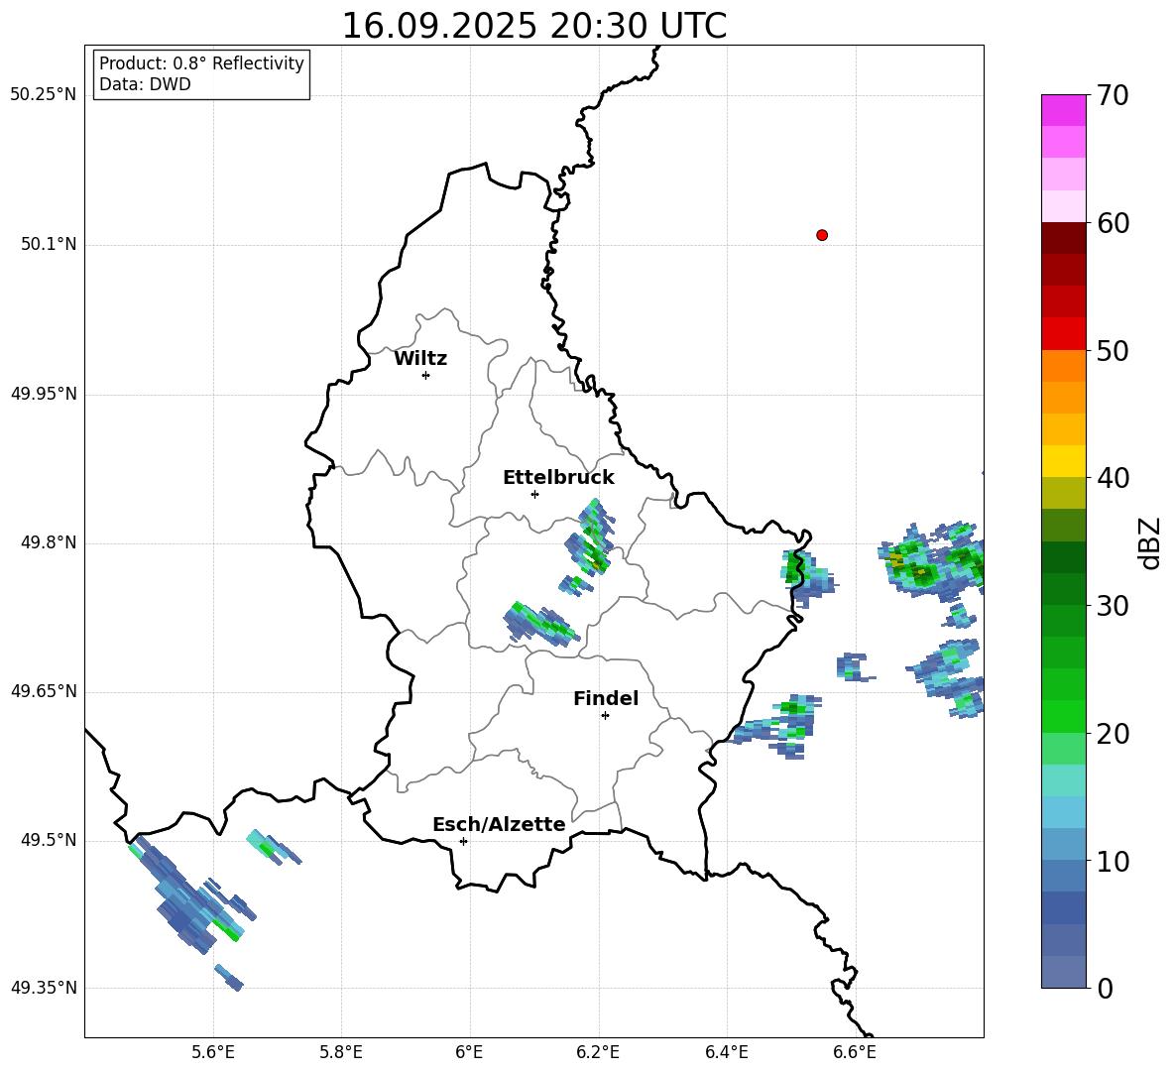Click the red dot marker on the map
Screen dimensions: 1174x1072
pos(821,235)
